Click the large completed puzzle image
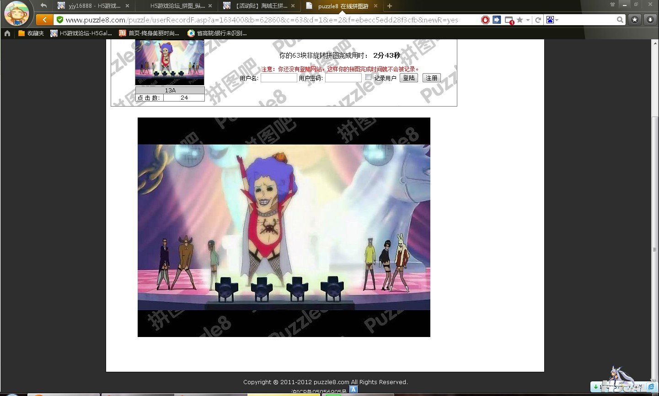 pyautogui.click(x=284, y=227)
